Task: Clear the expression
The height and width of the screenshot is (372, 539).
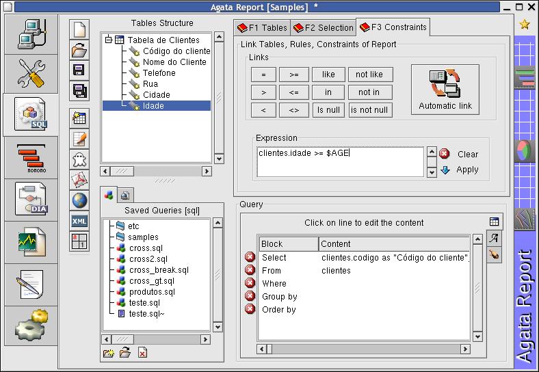Action: pyautogui.click(x=459, y=154)
